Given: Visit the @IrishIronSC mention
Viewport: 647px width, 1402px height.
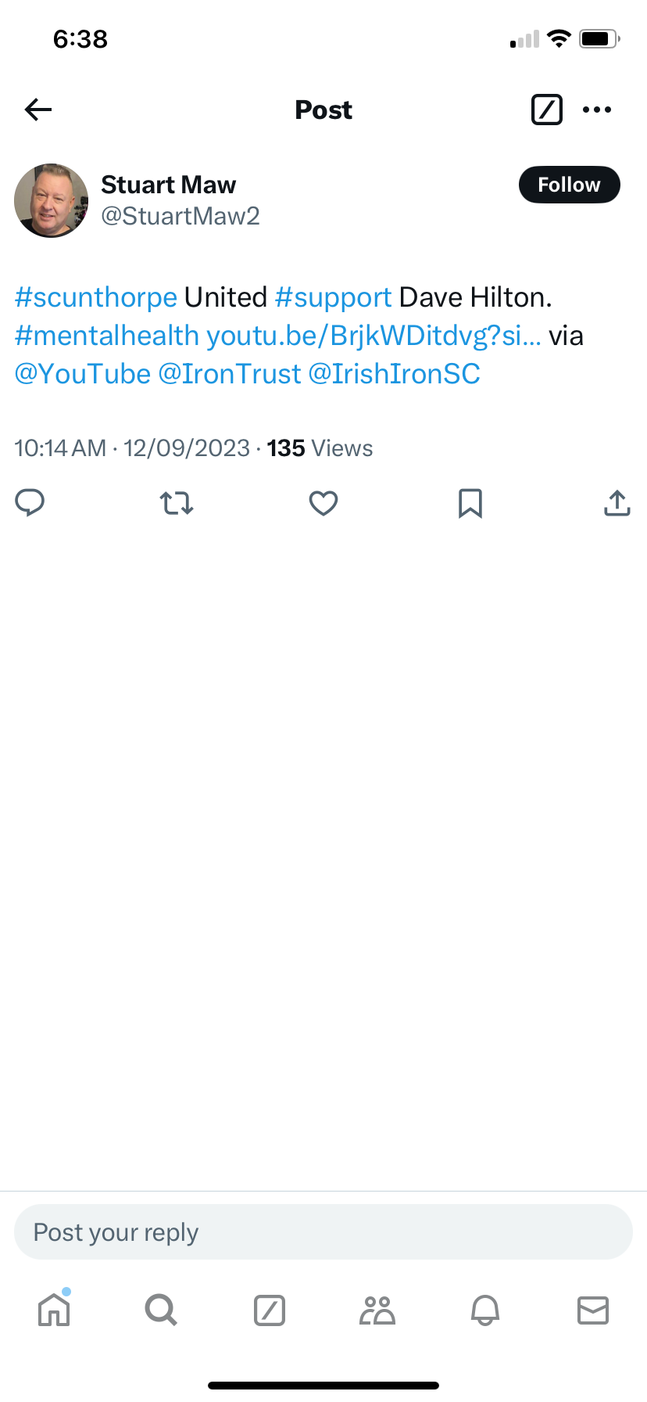Looking at the screenshot, I should point(395,374).
